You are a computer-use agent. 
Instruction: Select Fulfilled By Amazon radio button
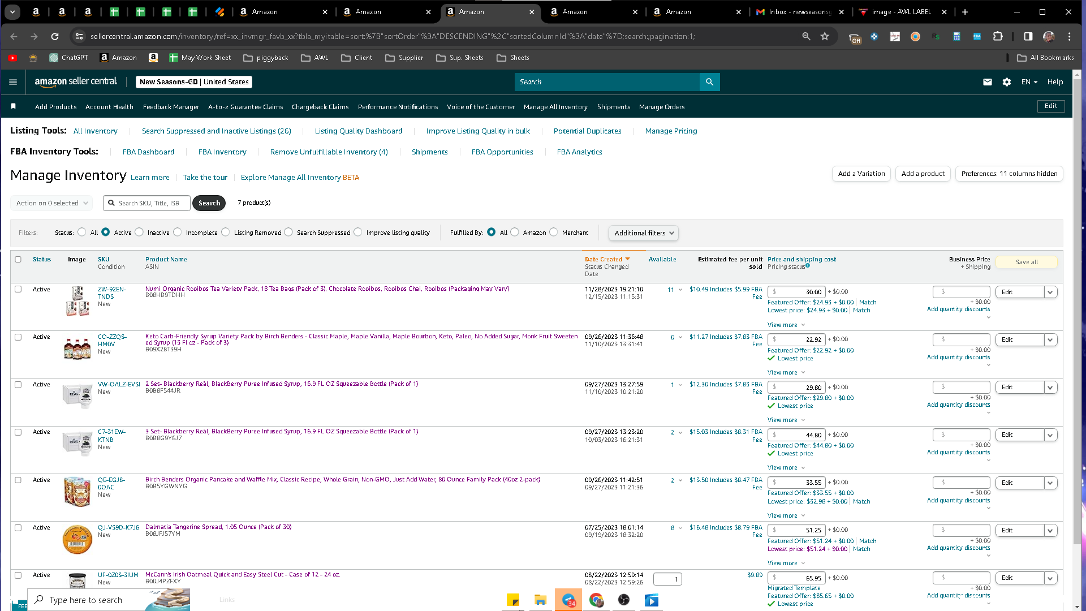[x=515, y=233]
